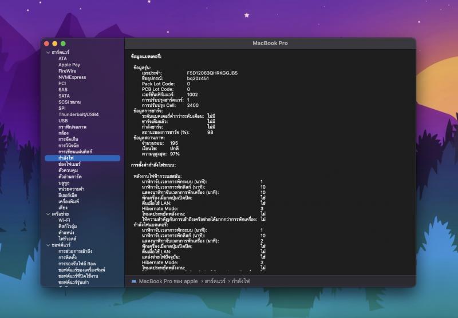Viewport: 458px width, 318px height.
Task: Click device name bq20z451
Action: pyautogui.click(x=198, y=78)
